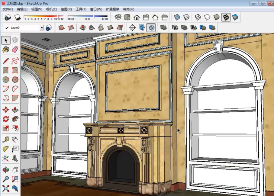Click the month 6 on date slider
Image resolution: width=274 pixels, height=196 pixels.
(41, 19)
